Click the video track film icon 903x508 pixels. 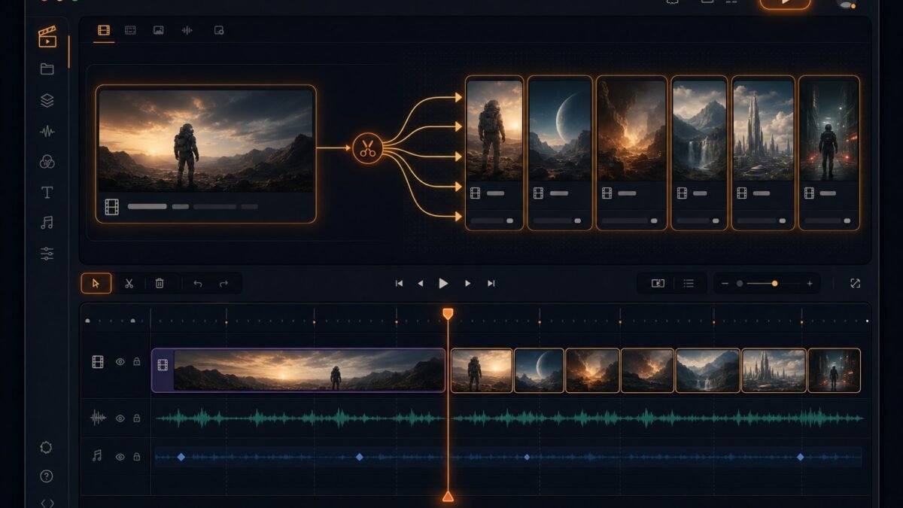click(98, 362)
